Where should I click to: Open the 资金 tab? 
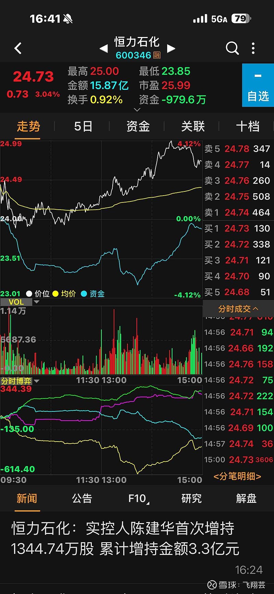coord(138,126)
